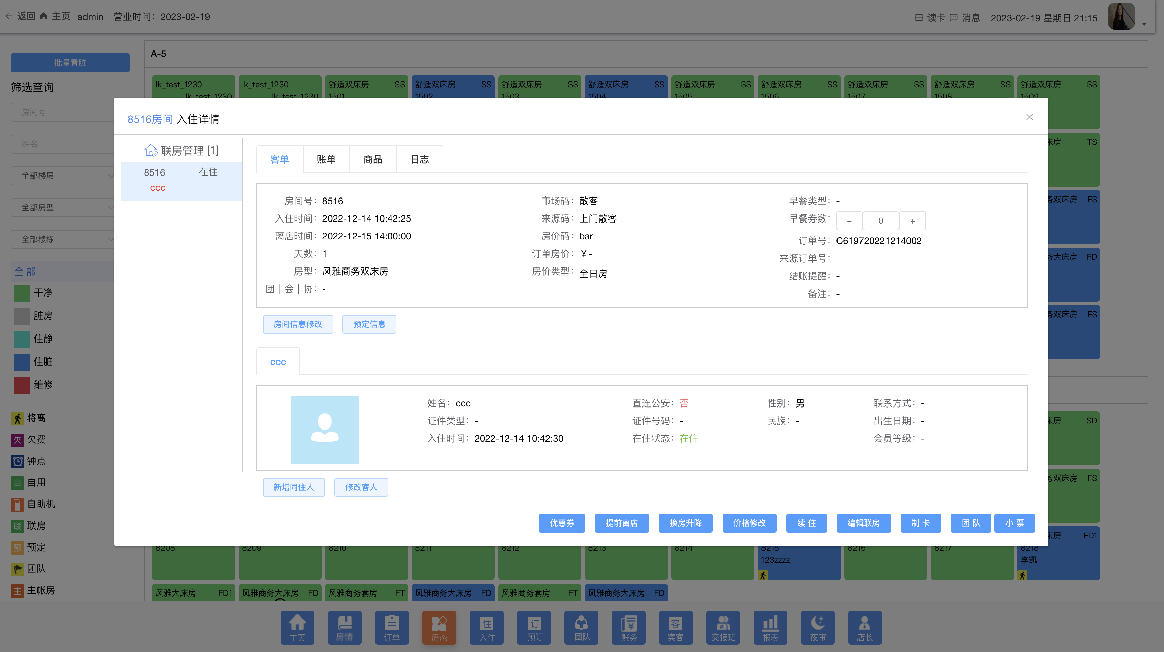Close the 入住详情 dialog
Viewport: 1164px width, 652px height.
[x=1029, y=117]
